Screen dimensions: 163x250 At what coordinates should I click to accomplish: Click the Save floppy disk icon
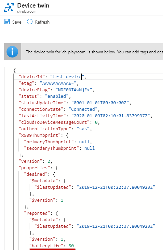(7, 22)
